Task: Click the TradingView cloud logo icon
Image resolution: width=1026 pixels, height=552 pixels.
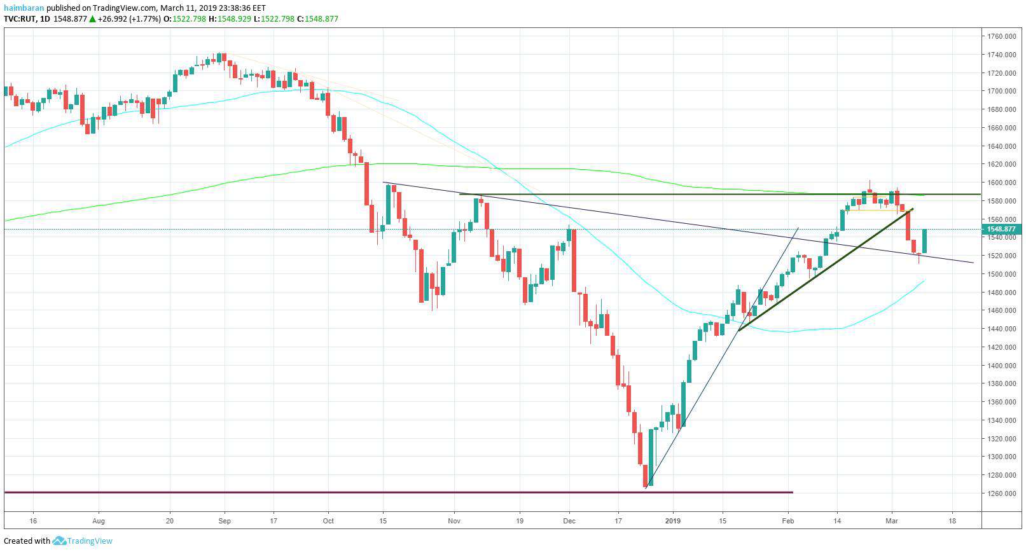Action: coord(59,541)
